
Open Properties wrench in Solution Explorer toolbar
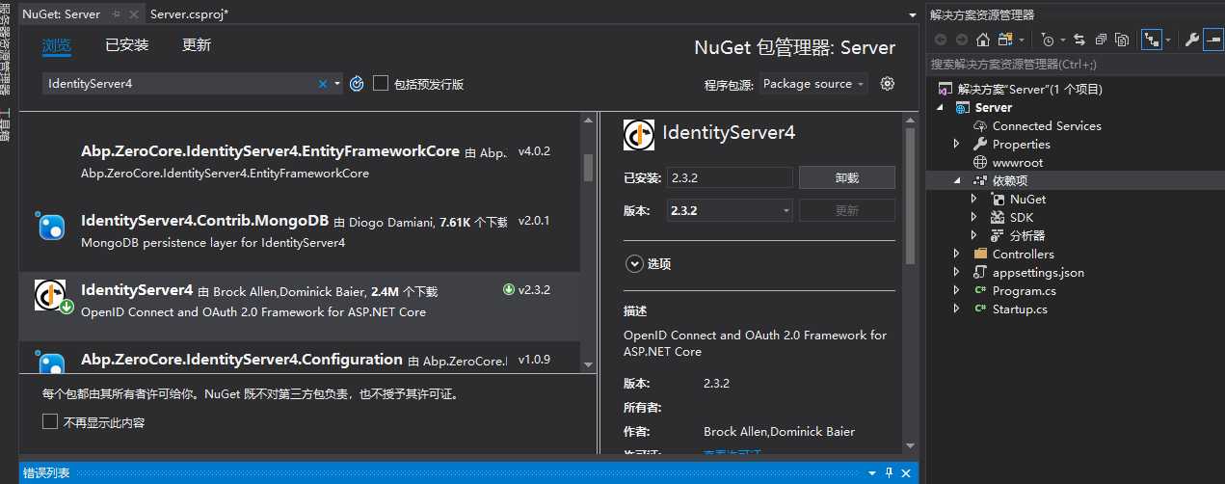pos(1191,40)
